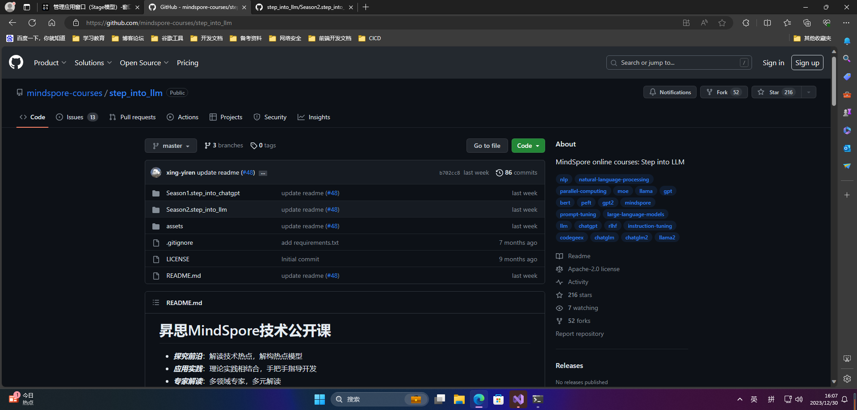Focus the GitHub search field
Image resolution: width=857 pixels, height=410 pixels.
679,63
